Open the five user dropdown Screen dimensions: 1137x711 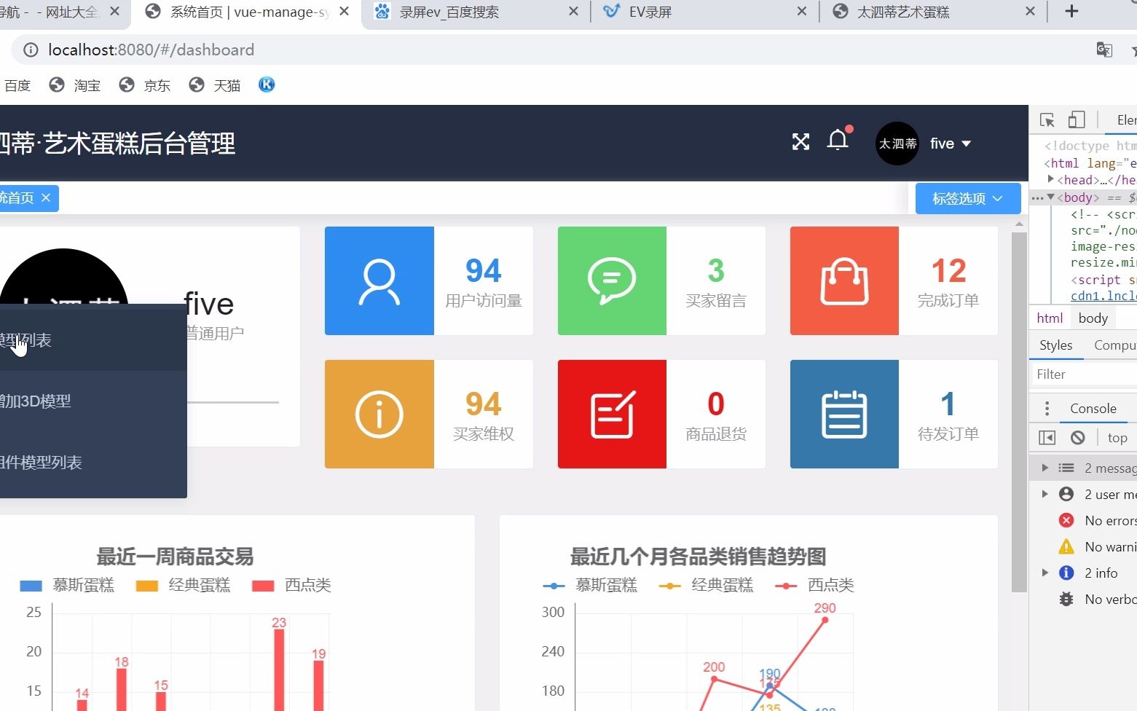pos(949,143)
